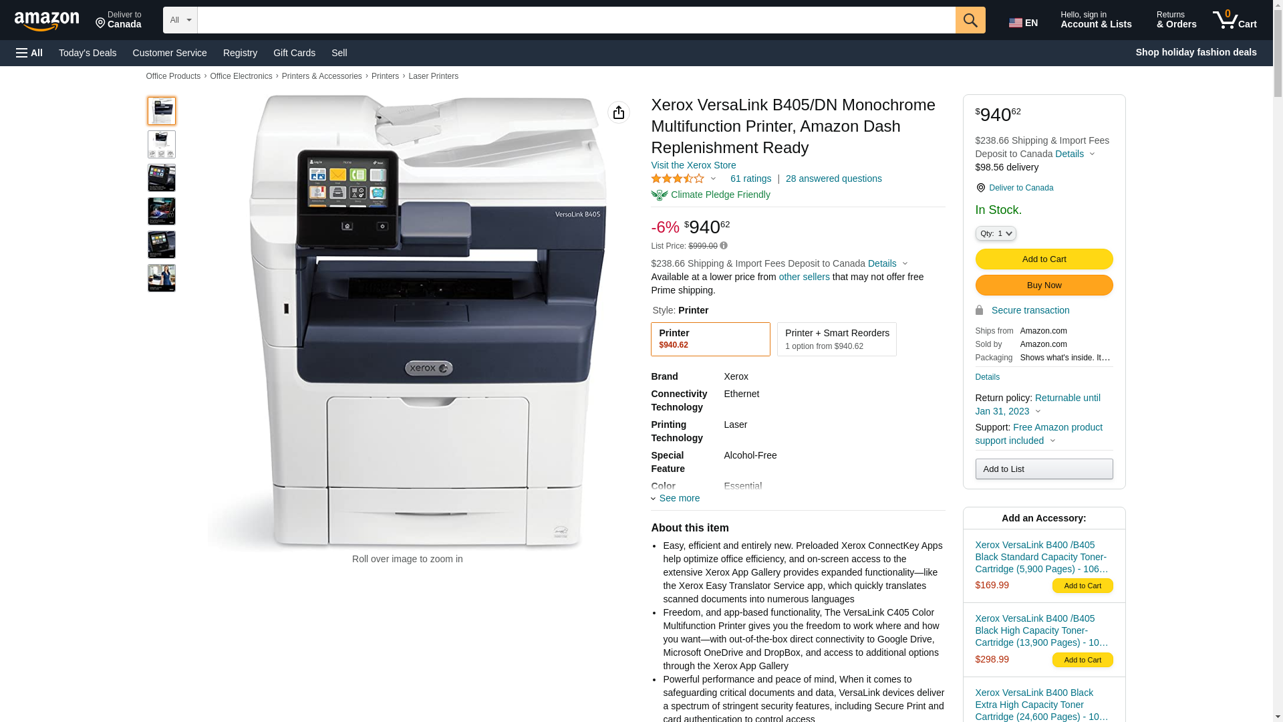Viewport: 1283px width, 722px height.
Task: Click the search magnifier button
Action: [x=970, y=20]
